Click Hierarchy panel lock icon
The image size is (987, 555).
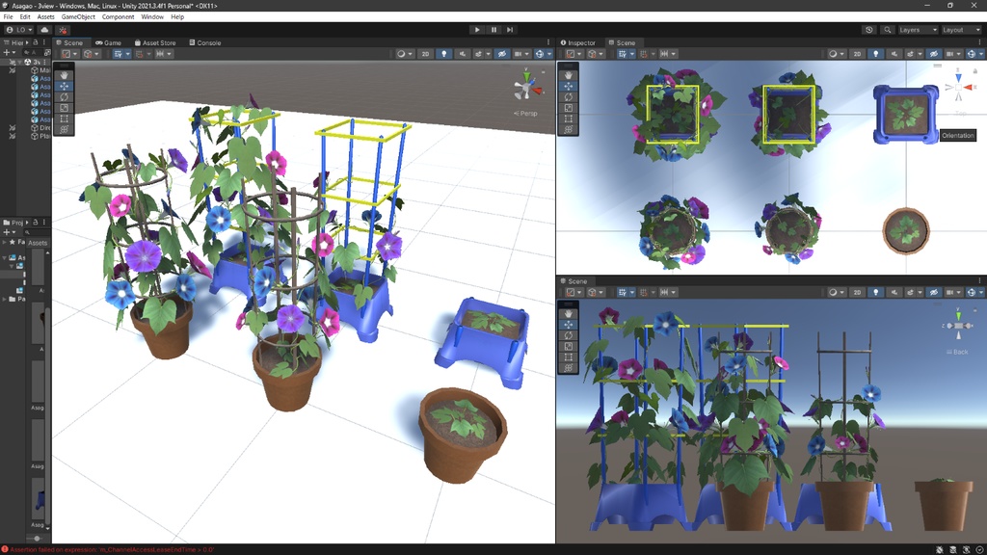pos(36,42)
